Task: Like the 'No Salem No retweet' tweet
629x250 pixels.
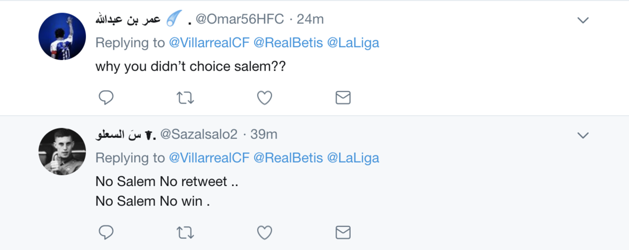Action: pos(265,232)
